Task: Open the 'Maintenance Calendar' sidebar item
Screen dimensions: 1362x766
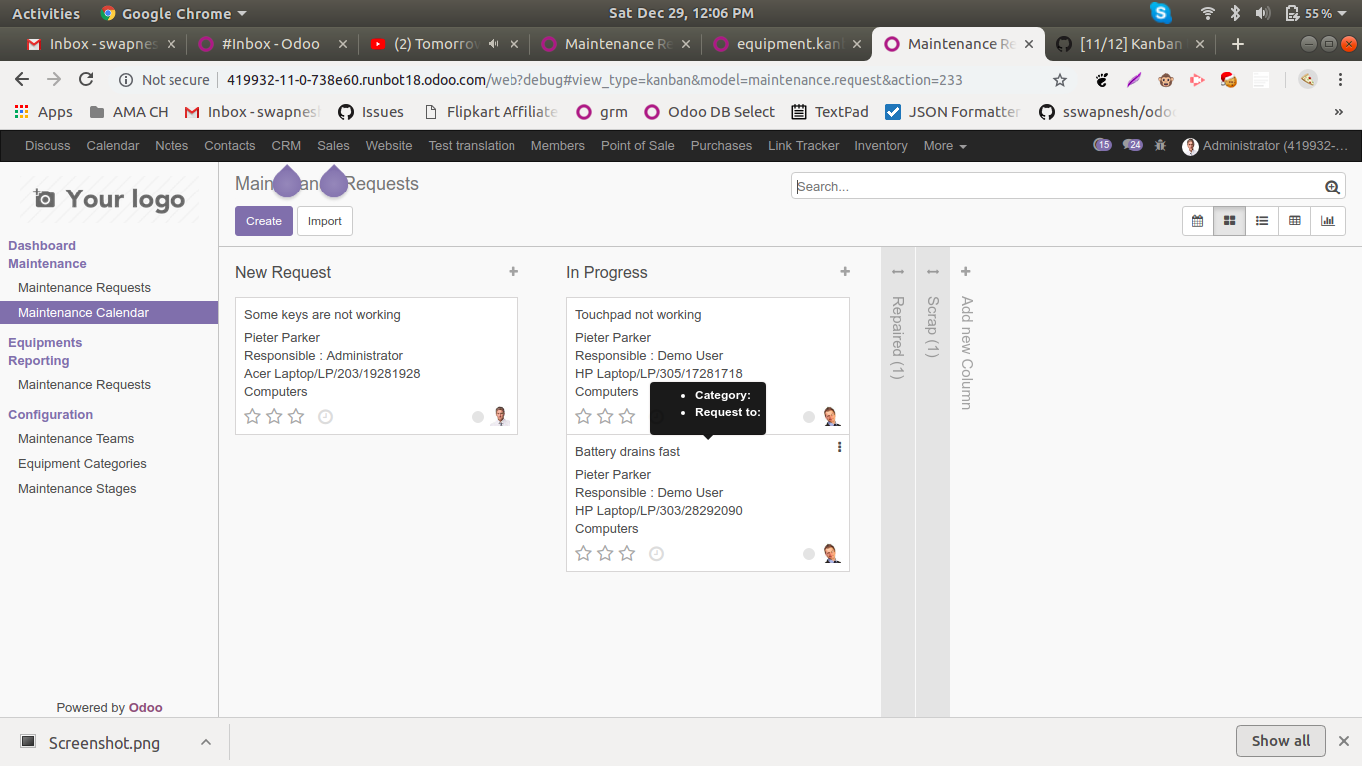Action: point(84,312)
